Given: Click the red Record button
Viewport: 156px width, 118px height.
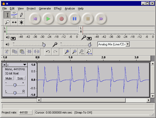Looking at the screenshot, I should 62,19.
